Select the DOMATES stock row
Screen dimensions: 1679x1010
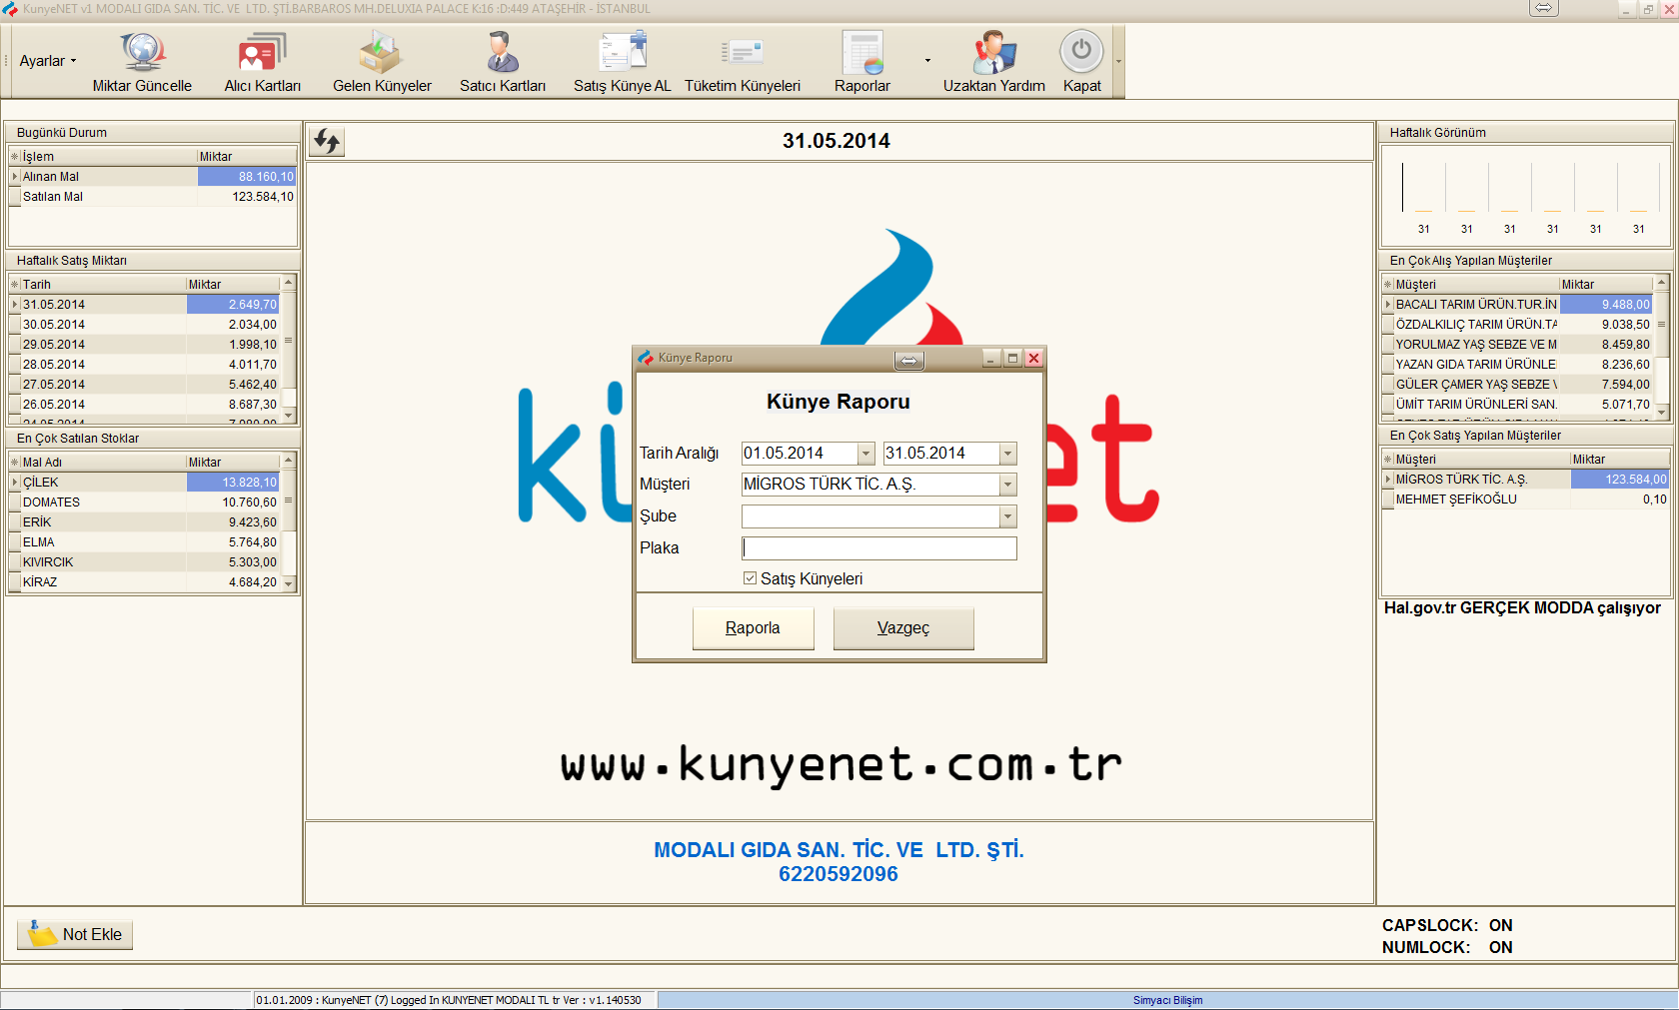(x=145, y=503)
